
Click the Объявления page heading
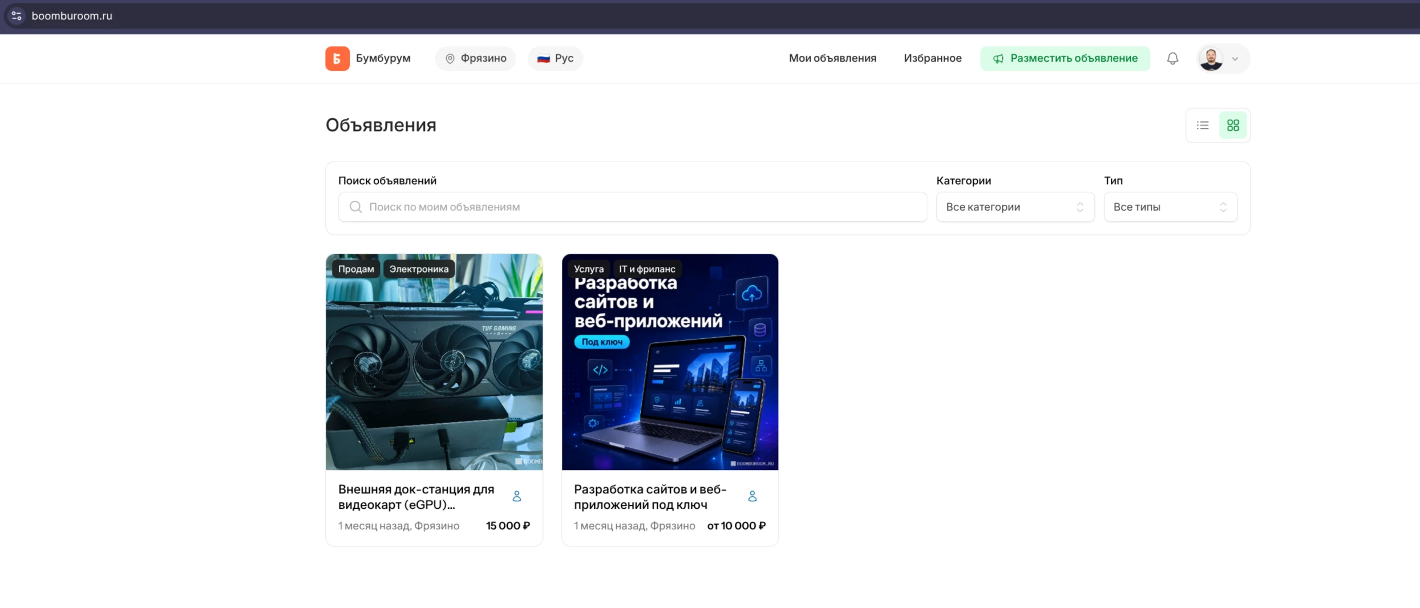[x=381, y=125]
